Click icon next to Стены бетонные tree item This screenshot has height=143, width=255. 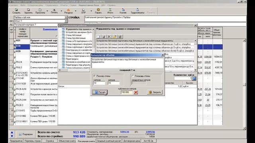tap(63, 35)
